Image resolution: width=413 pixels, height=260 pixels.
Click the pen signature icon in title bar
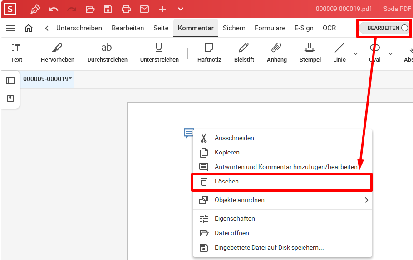point(35,9)
